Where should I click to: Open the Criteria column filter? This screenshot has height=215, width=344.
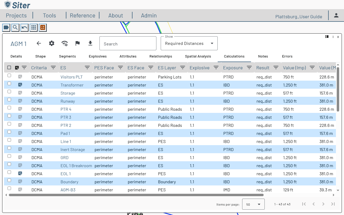tap(53, 68)
